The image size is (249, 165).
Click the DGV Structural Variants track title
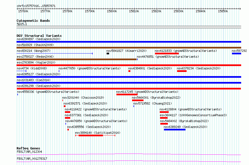pyautogui.click(x=39, y=36)
